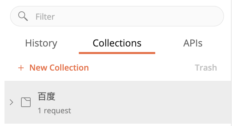
Task: Click empty space in 百度 row
Action: [149, 102]
